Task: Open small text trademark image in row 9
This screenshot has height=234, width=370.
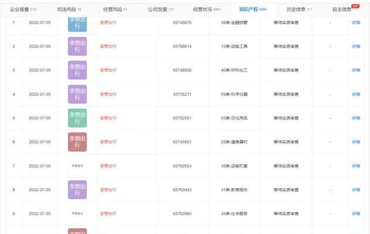Action: (78, 213)
